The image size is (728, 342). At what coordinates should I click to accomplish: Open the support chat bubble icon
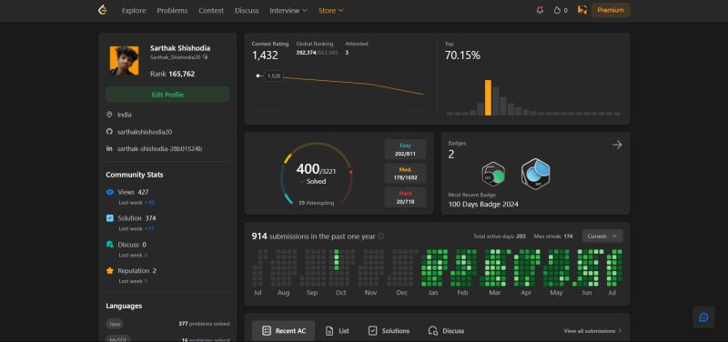tap(703, 317)
